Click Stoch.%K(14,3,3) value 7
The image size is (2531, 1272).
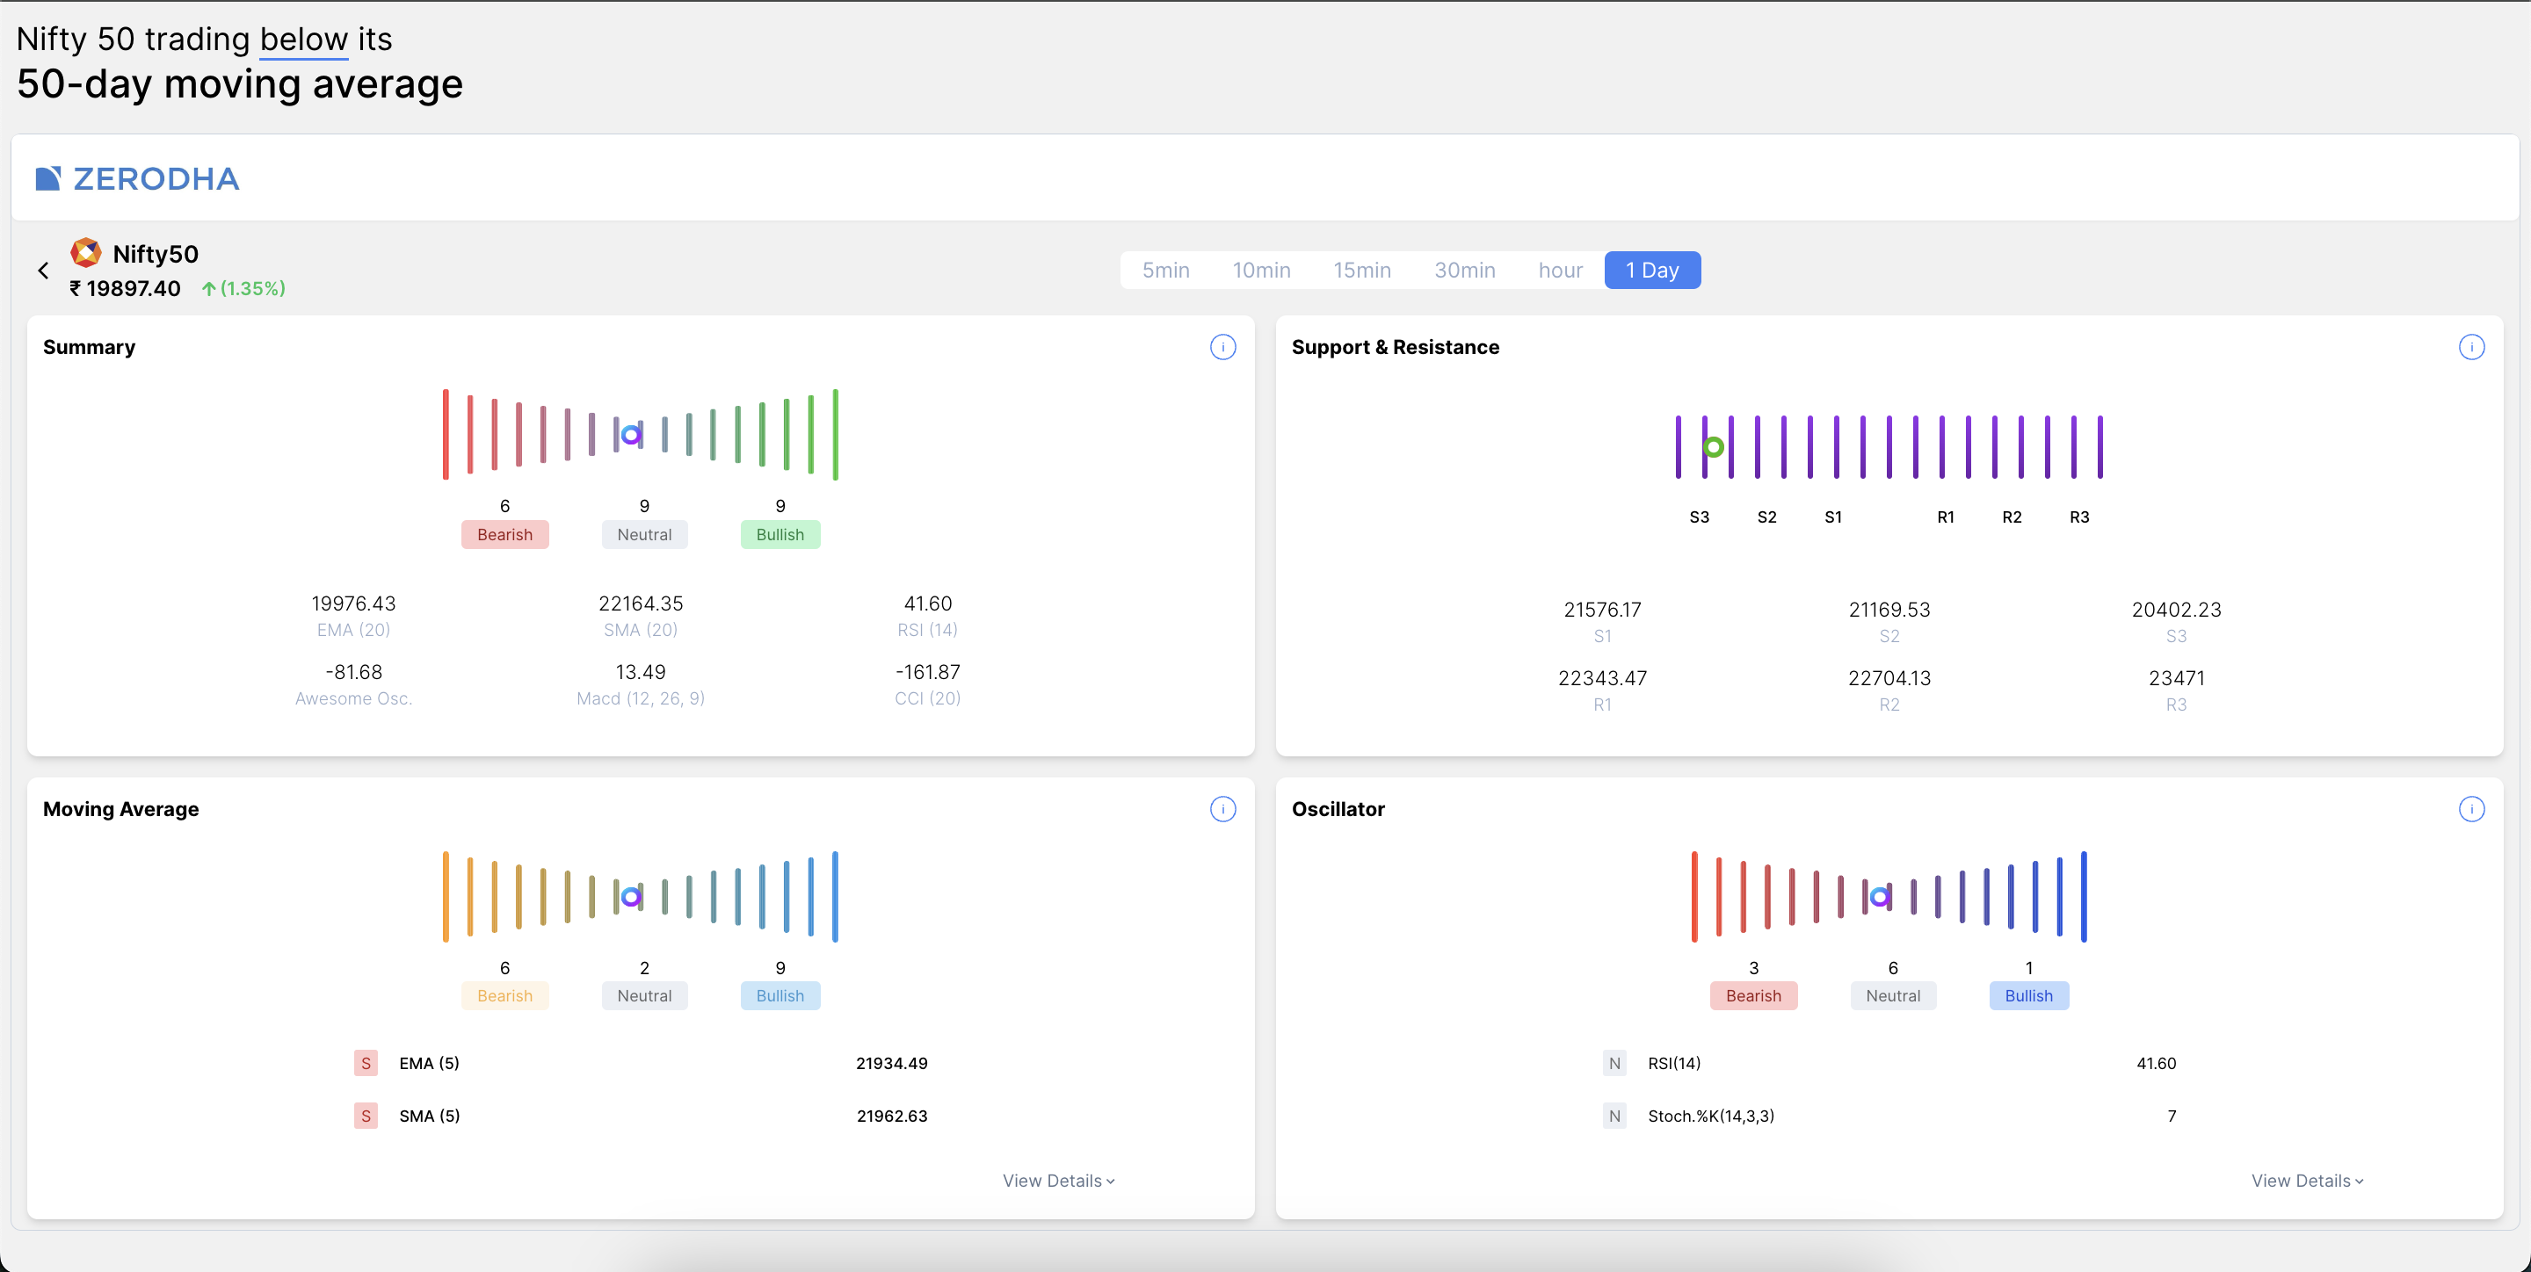click(2172, 1116)
